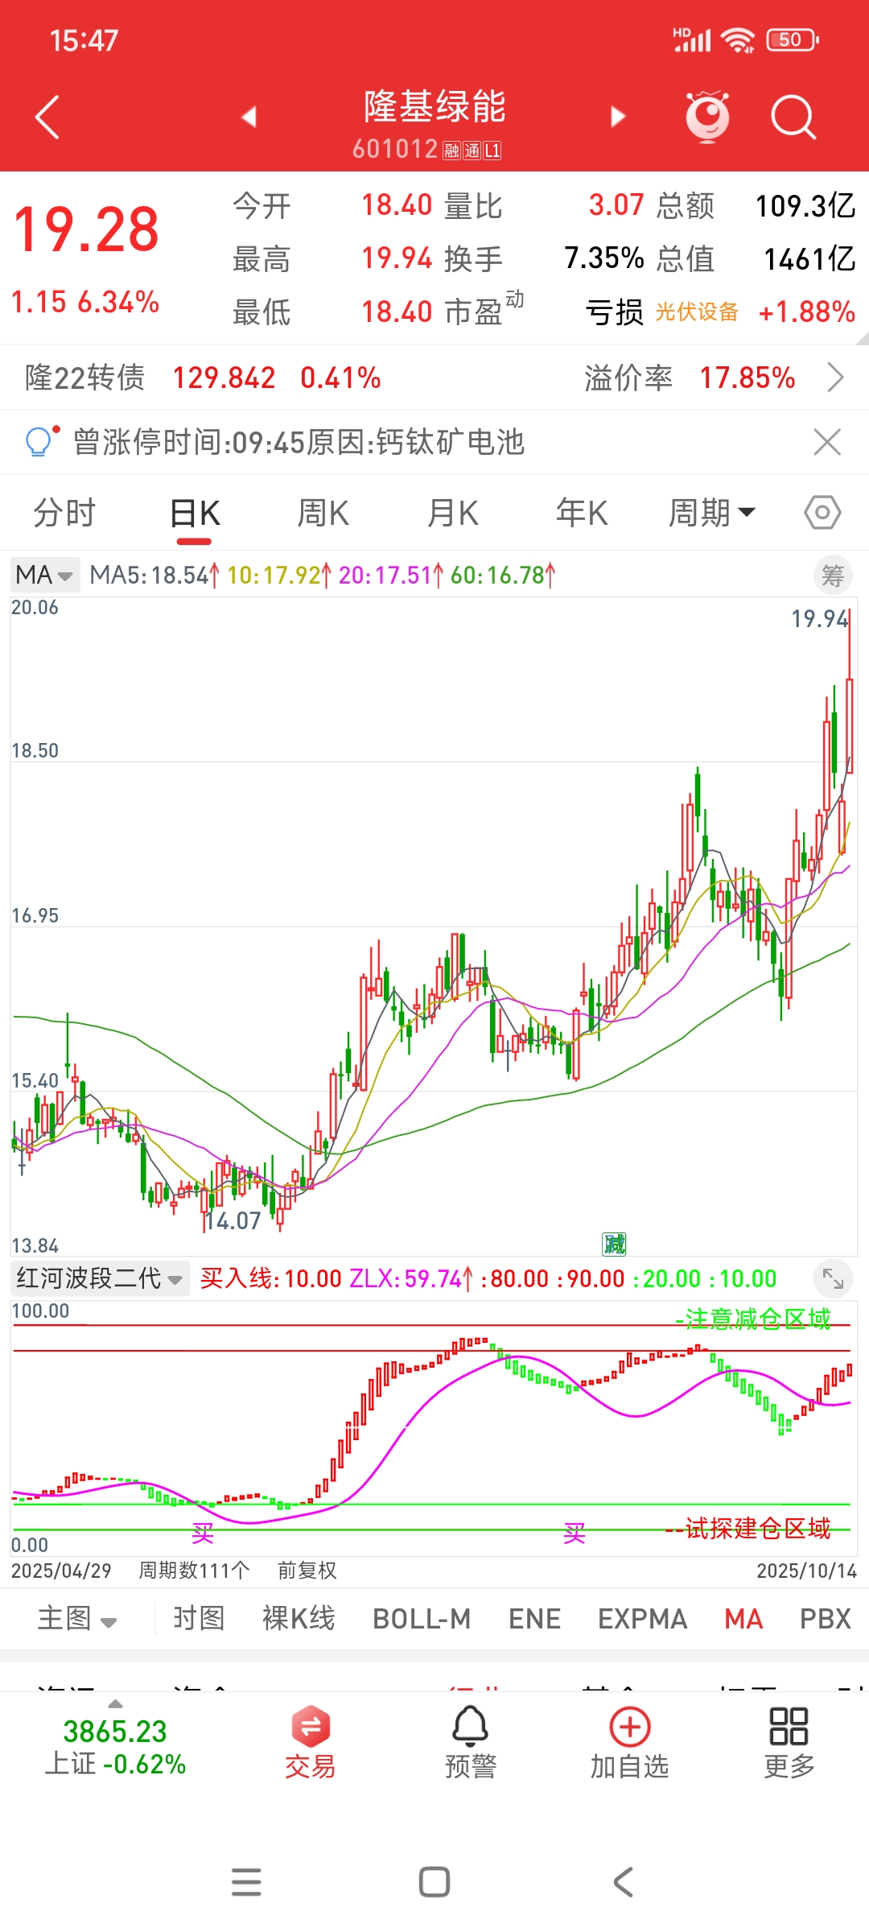Image resolution: width=869 pixels, height=1932 pixels.
Task: Open Android recent apps menu button
Action: 246,1882
